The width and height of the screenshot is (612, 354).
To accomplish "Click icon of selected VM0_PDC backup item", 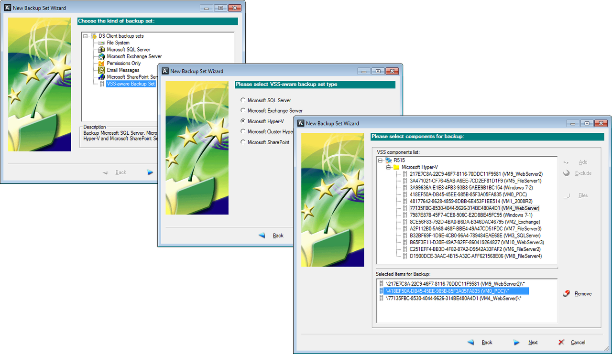I will point(381,290).
